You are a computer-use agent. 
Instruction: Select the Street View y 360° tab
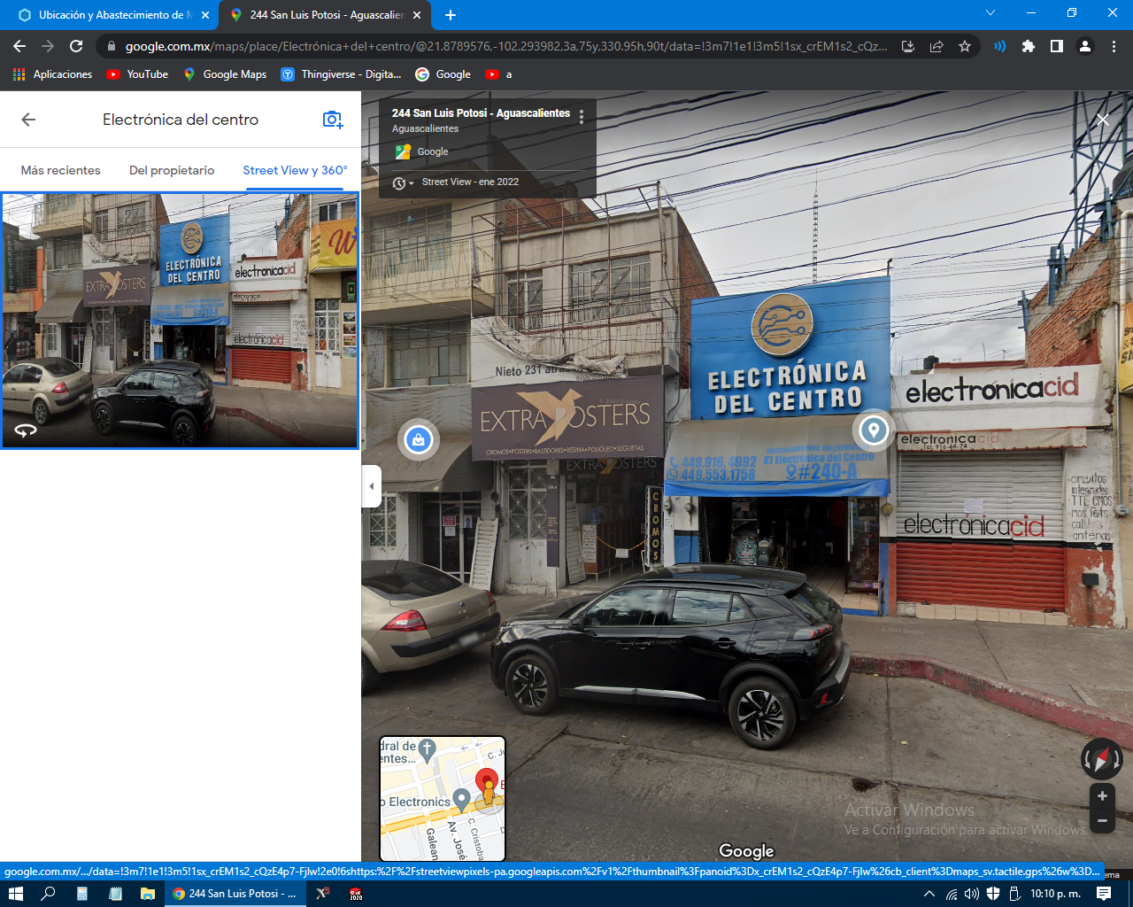pyautogui.click(x=295, y=170)
